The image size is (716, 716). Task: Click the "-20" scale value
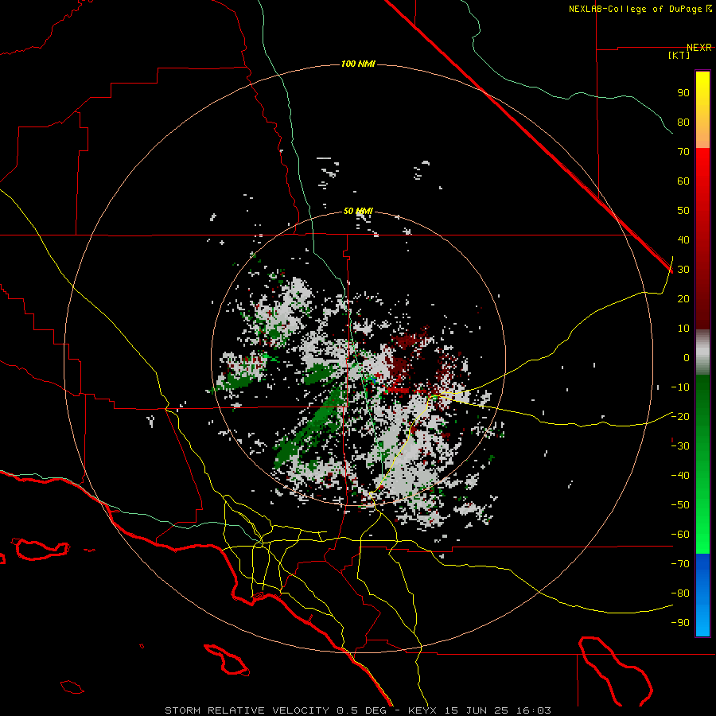(x=680, y=416)
